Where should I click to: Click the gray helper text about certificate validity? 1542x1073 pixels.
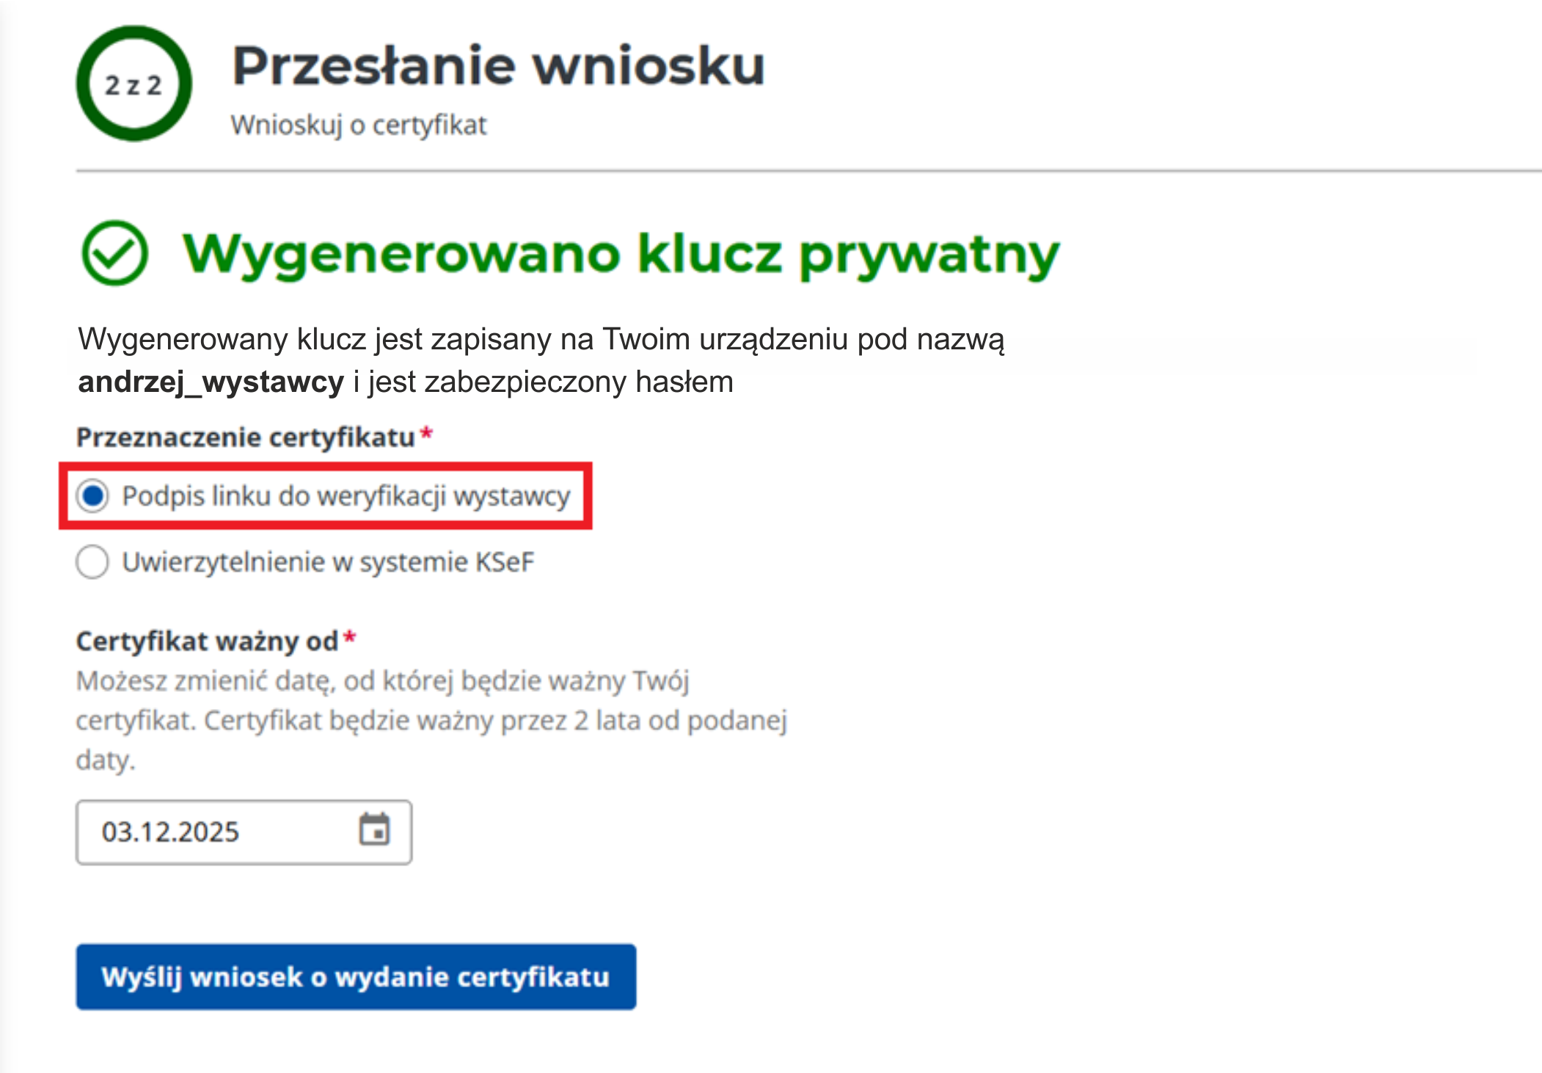(x=431, y=720)
